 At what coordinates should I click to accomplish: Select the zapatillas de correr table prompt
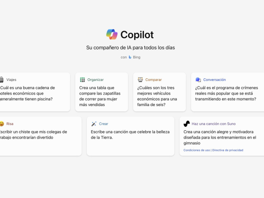click(x=102, y=96)
